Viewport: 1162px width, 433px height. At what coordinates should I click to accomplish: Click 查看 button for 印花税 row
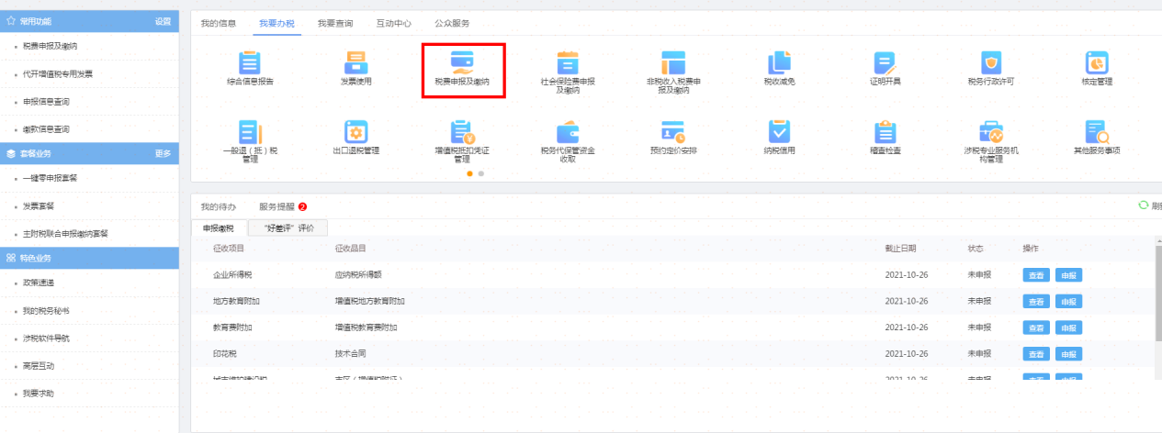click(x=1036, y=354)
